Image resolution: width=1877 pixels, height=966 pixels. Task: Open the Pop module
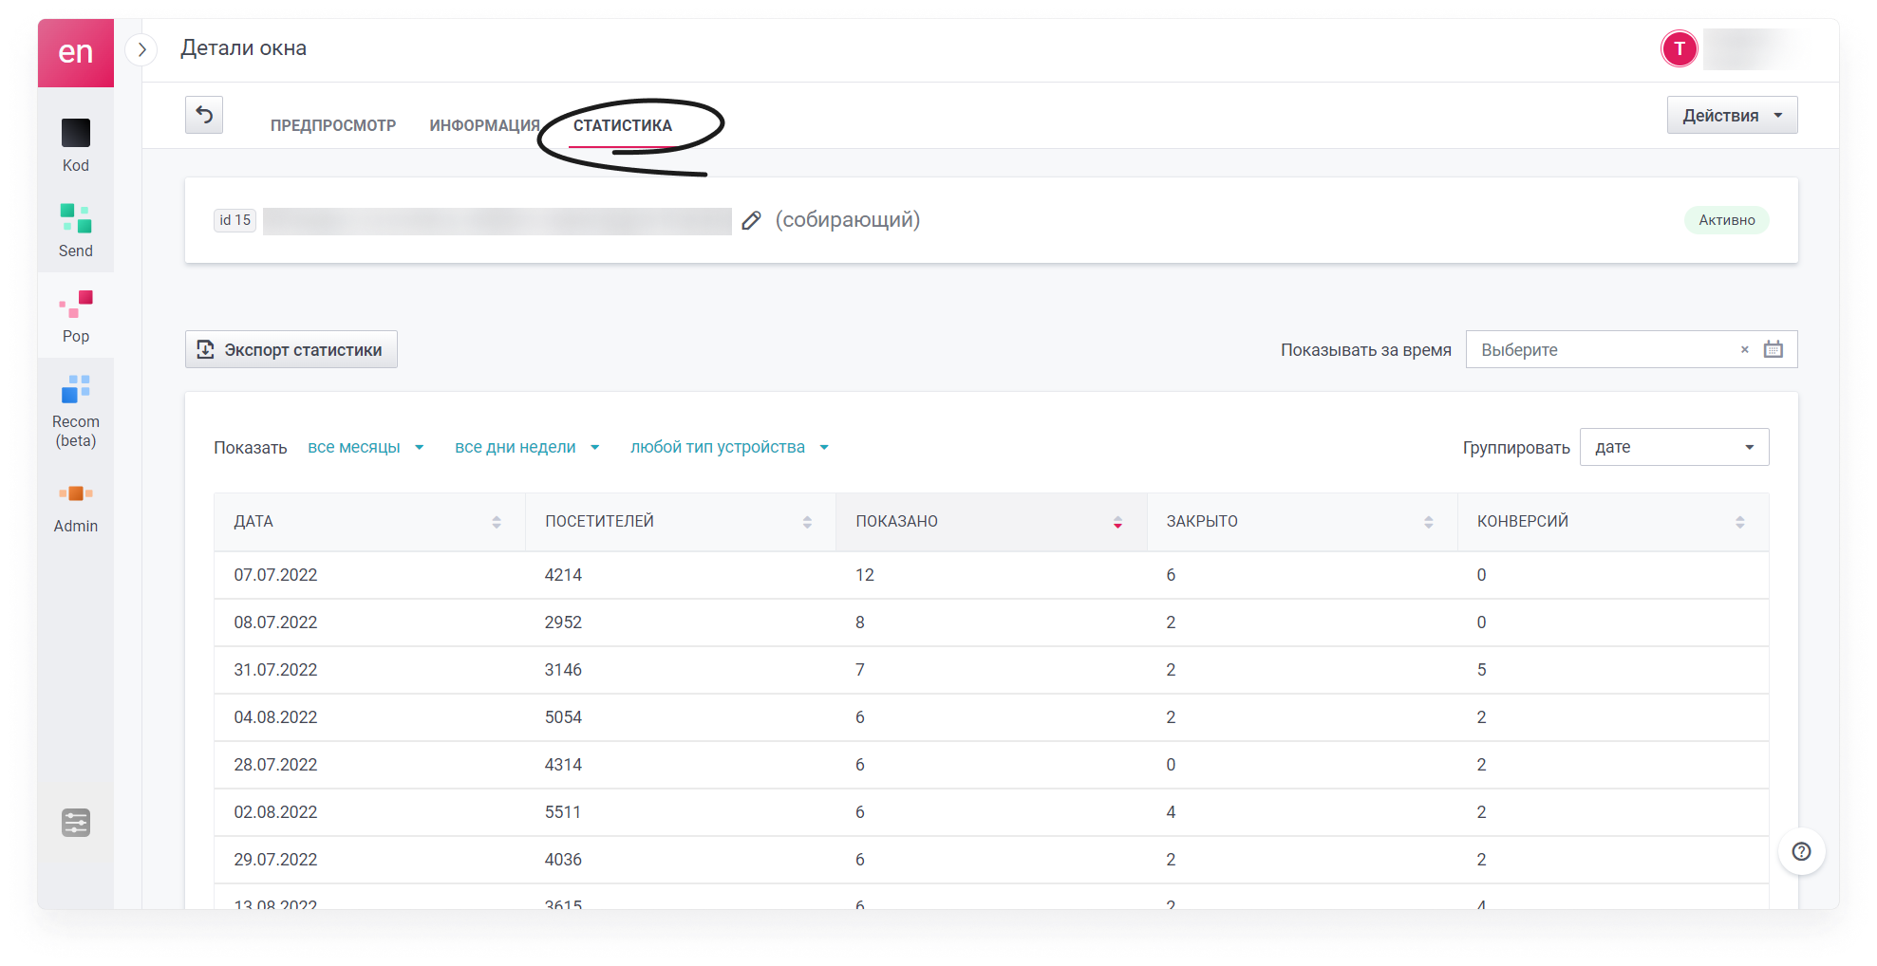76,316
